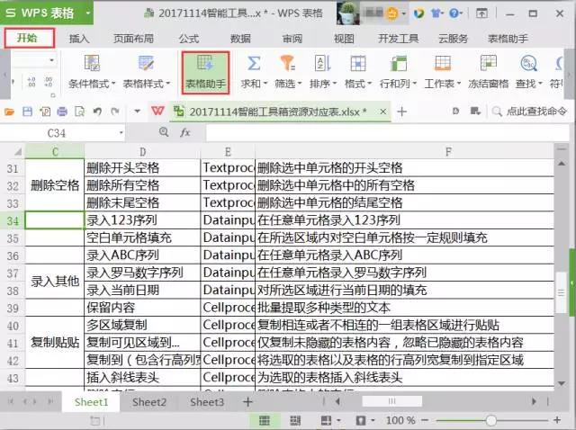Expand the 工作表 dropdown arrow
This screenshot has height=430, width=576.
pos(458,84)
